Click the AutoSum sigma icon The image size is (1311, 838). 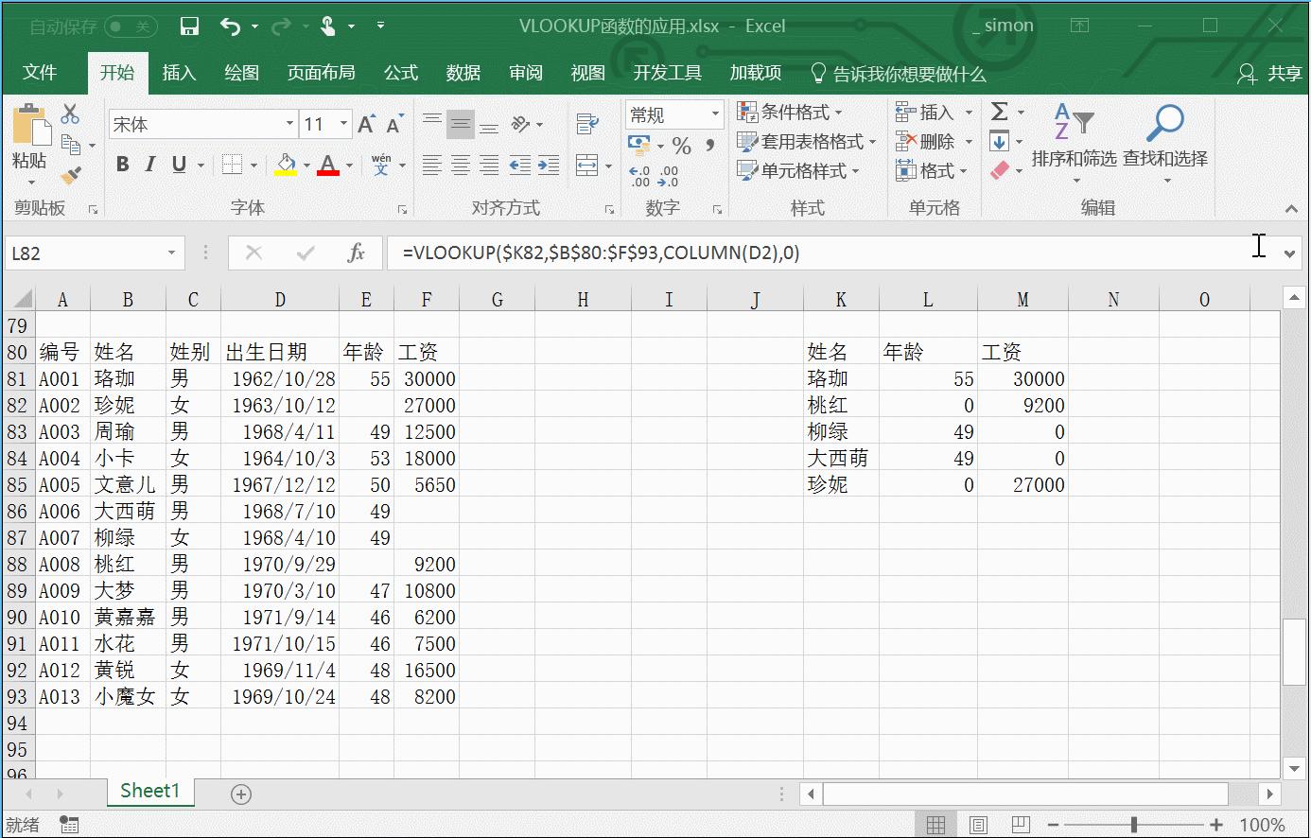click(x=999, y=112)
